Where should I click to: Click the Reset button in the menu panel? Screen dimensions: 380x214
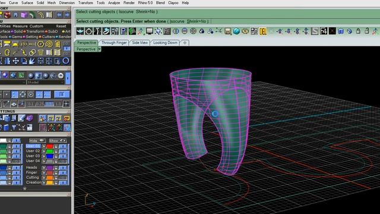[61, 26]
